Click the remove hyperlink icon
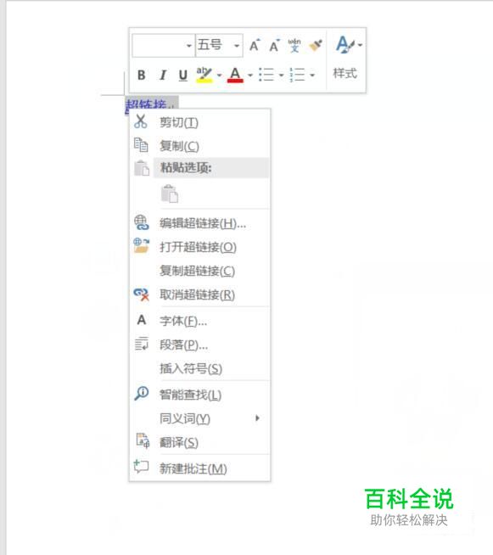 (142, 294)
